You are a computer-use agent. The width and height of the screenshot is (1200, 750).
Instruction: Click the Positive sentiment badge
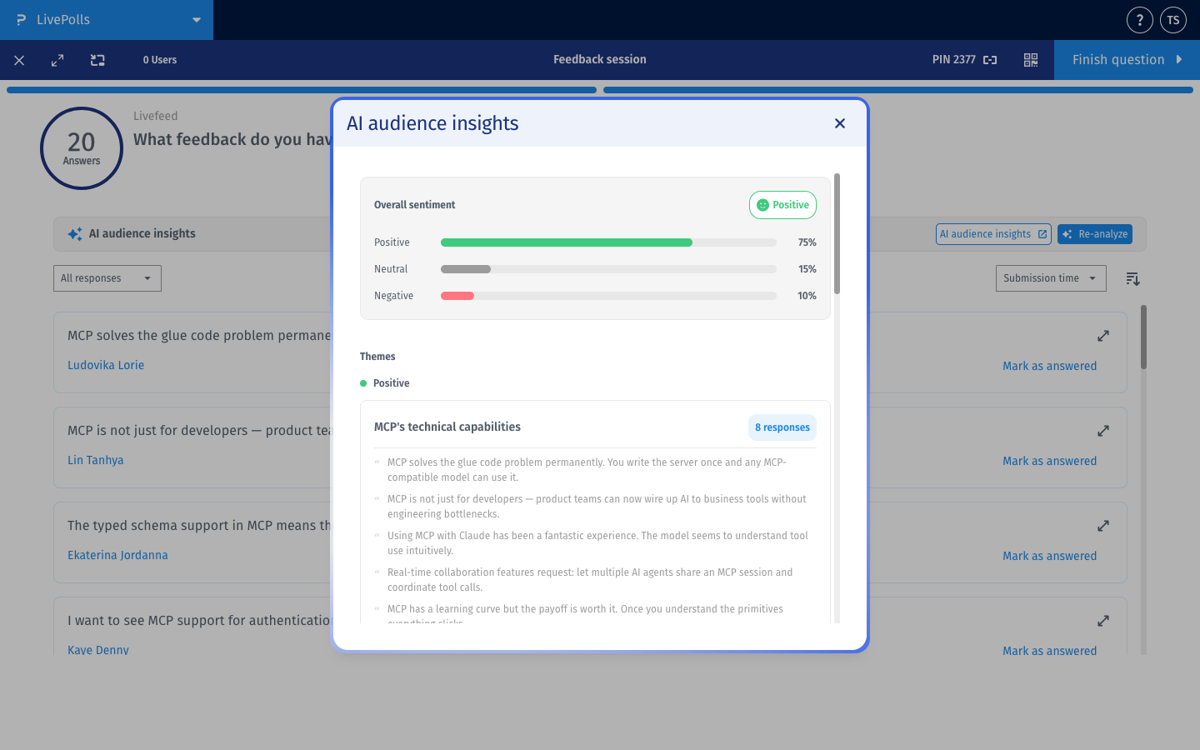[782, 205]
